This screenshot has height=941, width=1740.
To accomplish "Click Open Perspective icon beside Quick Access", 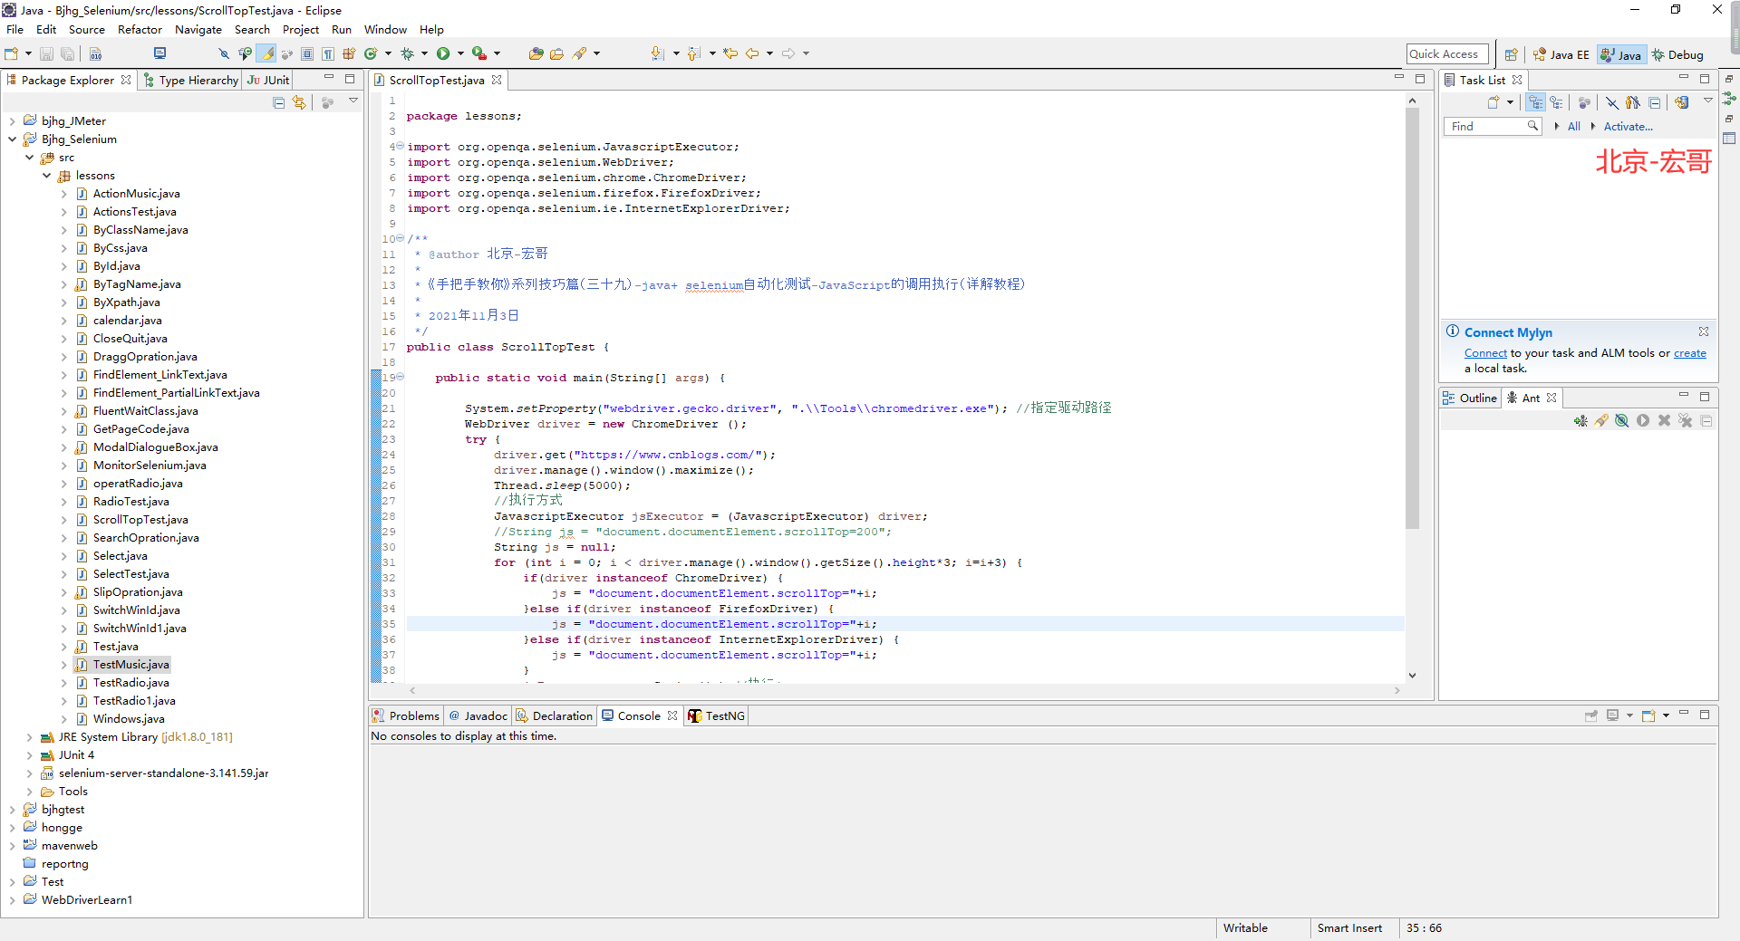I will 1511,55.
